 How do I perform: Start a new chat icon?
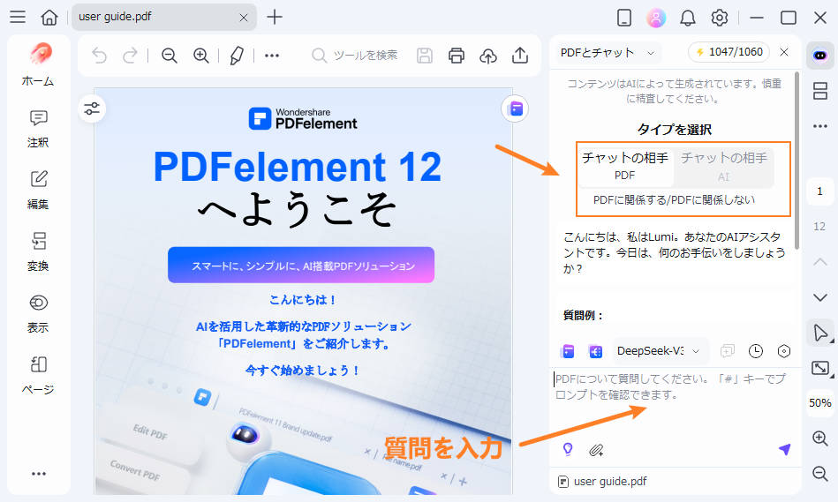click(x=728, y=351)
